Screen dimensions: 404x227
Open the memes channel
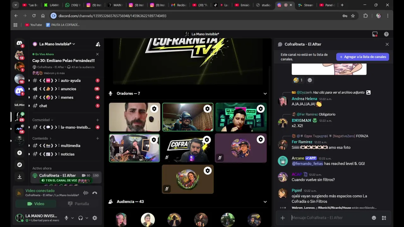click(x=66, y=97)
